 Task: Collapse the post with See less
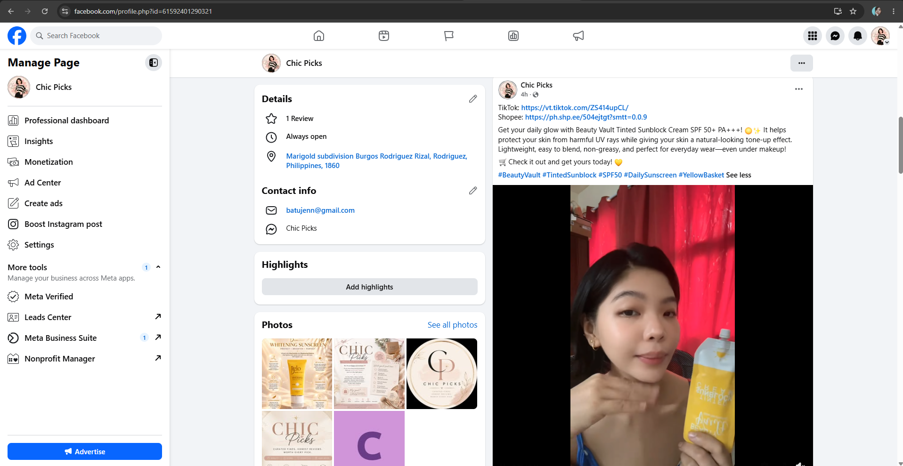click(739, 175)
